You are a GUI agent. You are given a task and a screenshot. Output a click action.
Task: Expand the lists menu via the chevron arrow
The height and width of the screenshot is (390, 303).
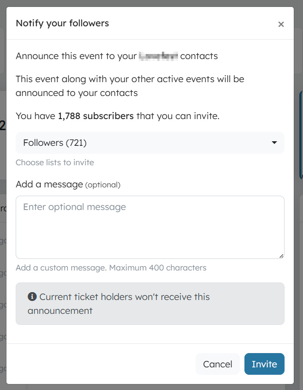coord(274,143)
